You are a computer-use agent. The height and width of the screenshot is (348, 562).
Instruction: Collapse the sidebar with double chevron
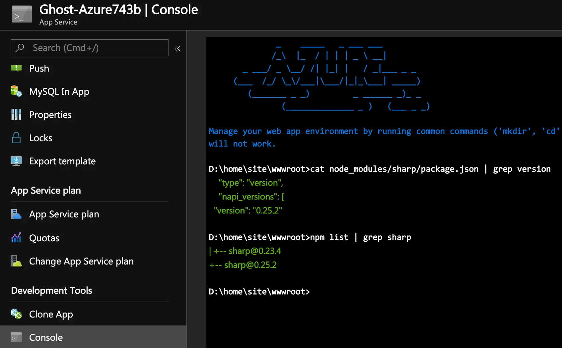pos(177,49)
